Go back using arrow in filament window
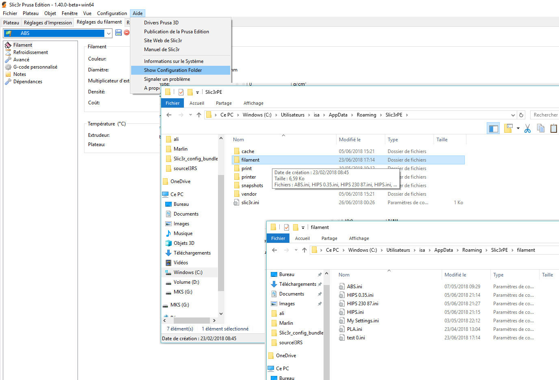This screenshot has height=380, width=559. tap(274, 250)
